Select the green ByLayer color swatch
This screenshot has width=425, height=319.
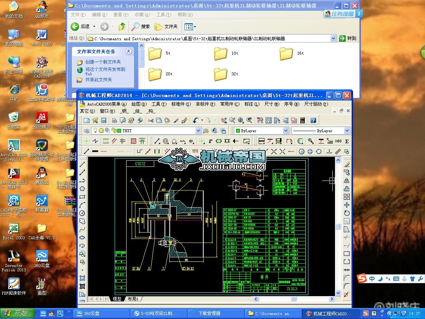click(238, 131)
